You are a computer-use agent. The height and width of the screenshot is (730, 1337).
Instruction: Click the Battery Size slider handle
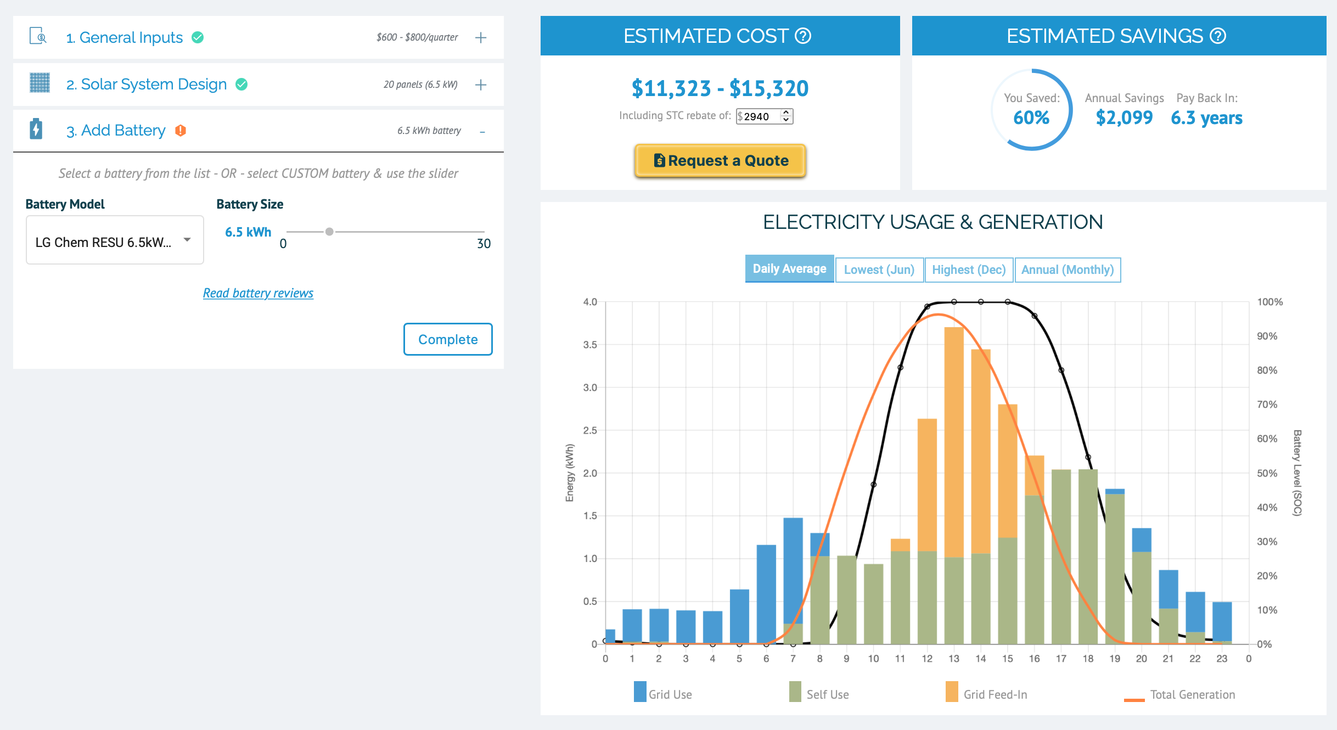329,232
